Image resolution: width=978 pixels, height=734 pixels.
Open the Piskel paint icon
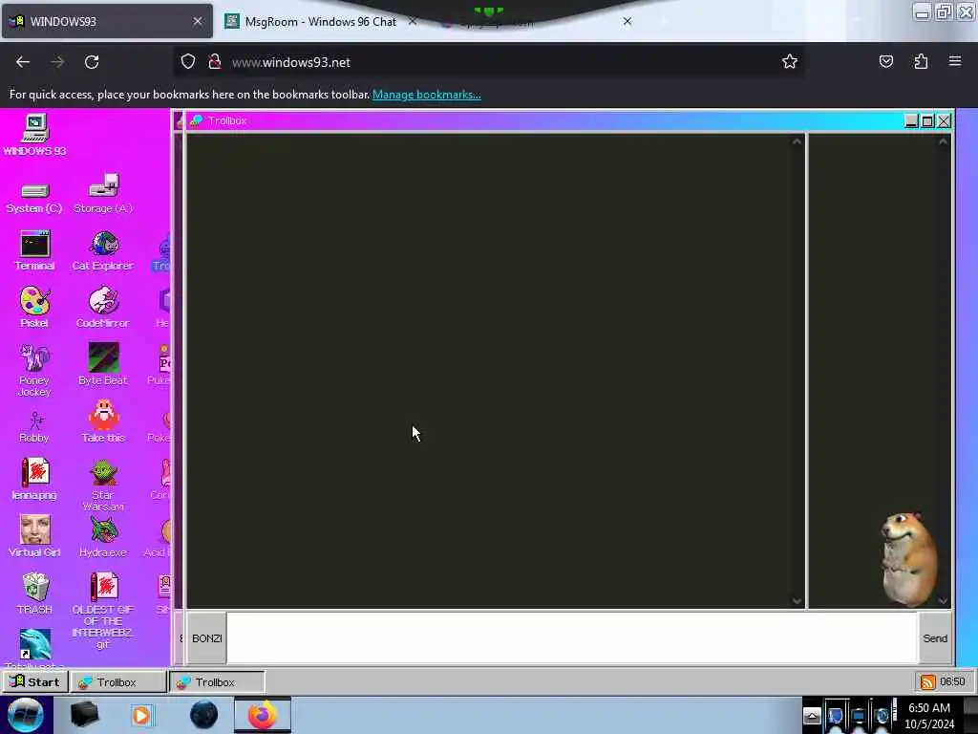point(34,308)
